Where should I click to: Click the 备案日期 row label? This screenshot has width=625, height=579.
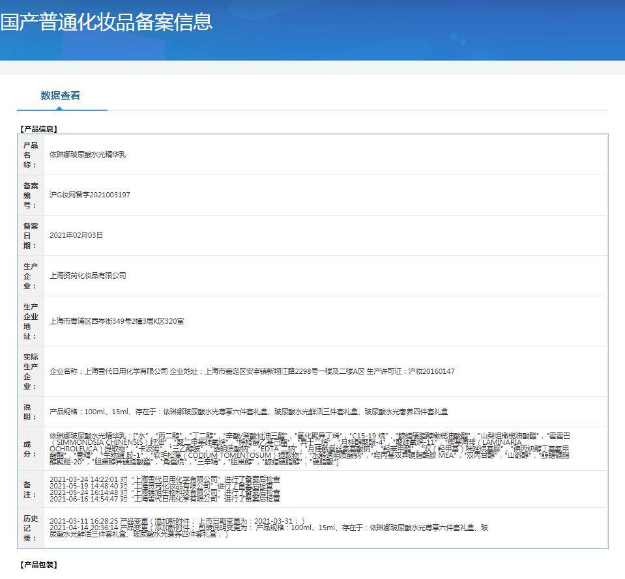[x=30, y=236]
